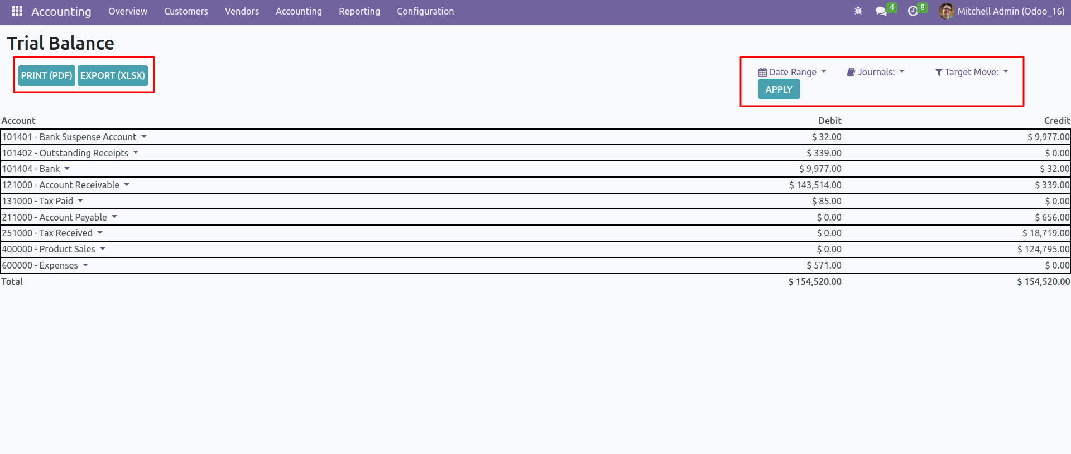Open the conversations chat icon

point(881,11)
